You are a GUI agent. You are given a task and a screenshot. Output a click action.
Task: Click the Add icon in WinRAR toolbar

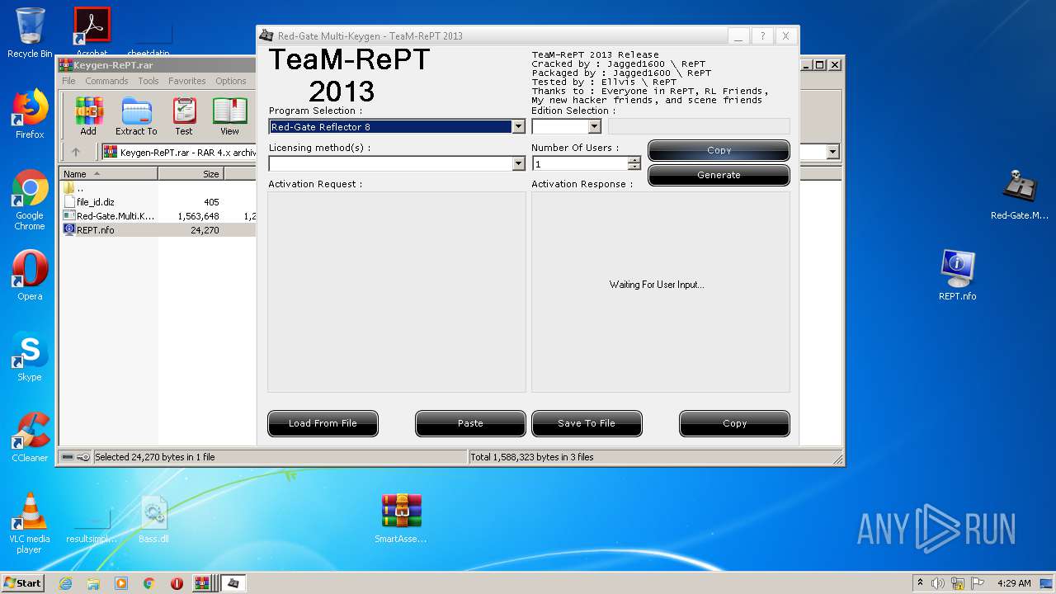88,116
